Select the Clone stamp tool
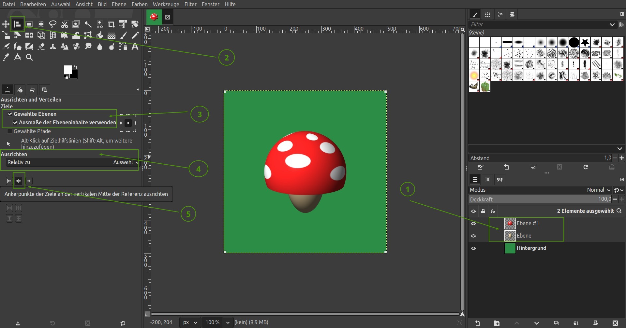626x328 pixels. tap(53, 47)
